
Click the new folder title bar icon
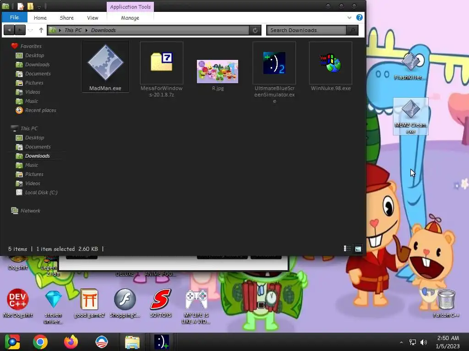pos(30,6)
